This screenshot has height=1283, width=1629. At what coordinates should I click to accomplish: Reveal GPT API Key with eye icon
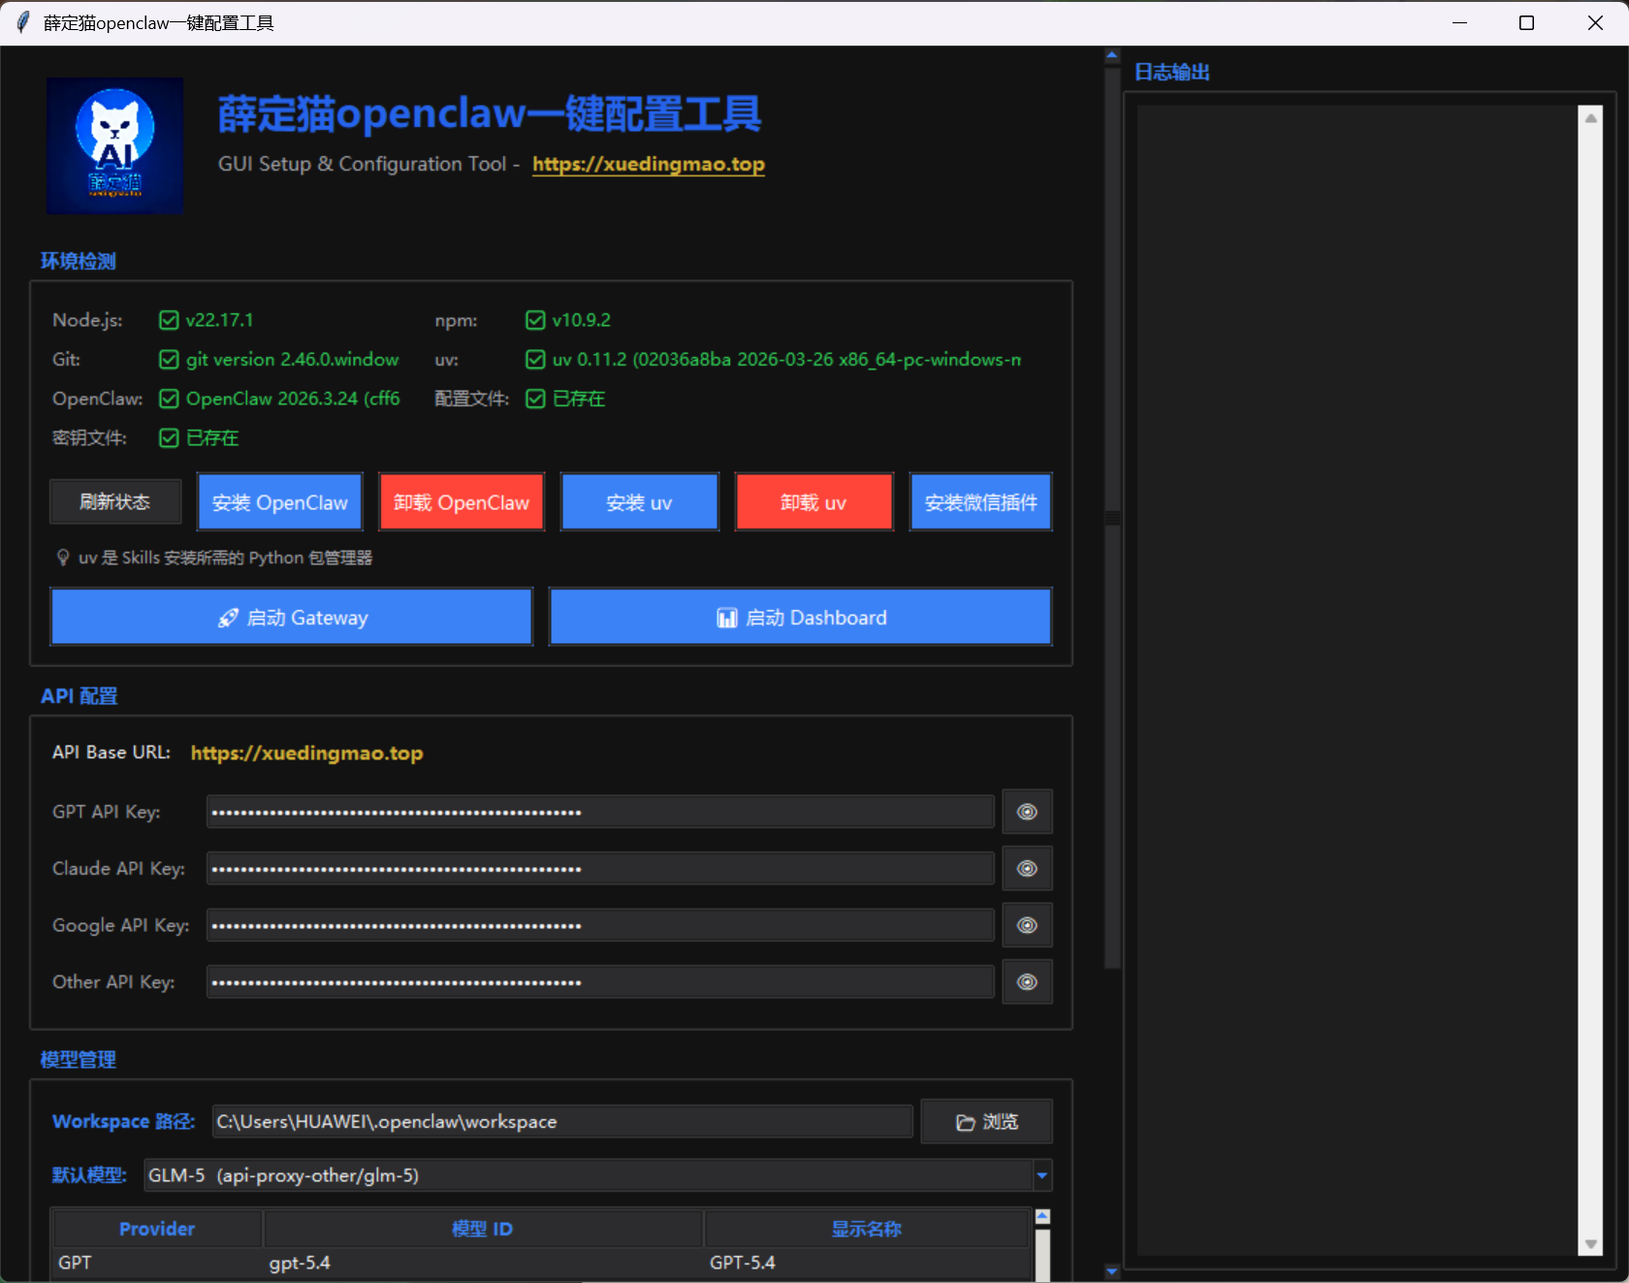(x=1027, y=812)
